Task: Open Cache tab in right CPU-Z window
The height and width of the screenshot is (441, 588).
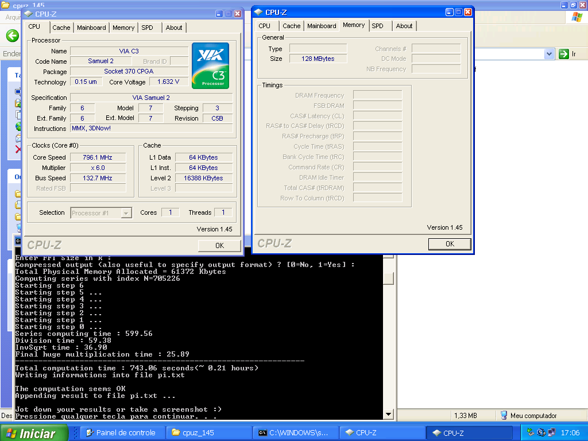Action: [x=291, y=26]
